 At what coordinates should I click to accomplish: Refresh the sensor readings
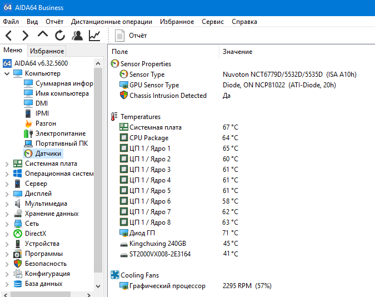[60, 36]
